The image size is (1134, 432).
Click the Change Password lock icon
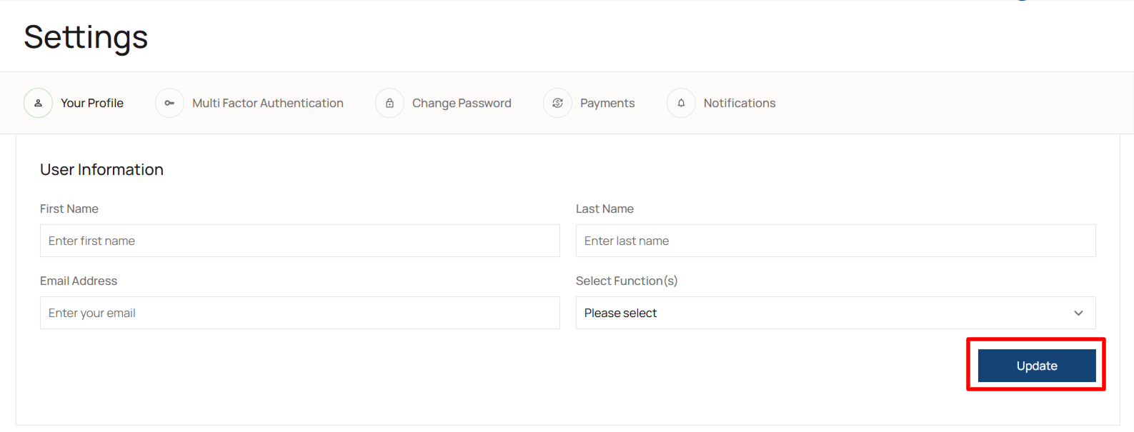tap(389, 103)
